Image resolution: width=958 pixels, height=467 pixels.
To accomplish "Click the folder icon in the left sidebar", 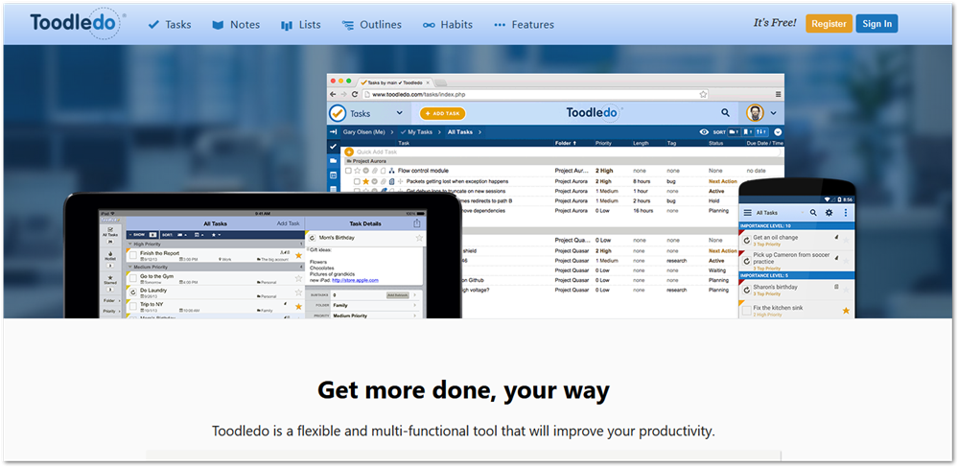I will (x=333, y=161).
